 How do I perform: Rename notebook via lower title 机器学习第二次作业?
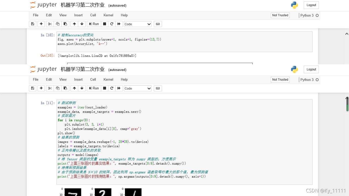[x=83, y=69]
